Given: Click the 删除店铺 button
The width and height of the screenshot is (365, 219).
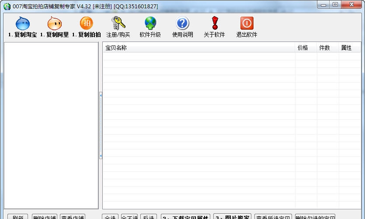Looking at the screenshot, I should pos(45,217).
